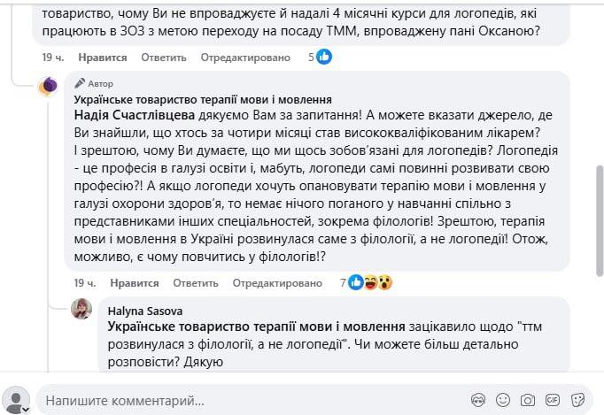604x415 pixels.
Task: Click the Ukrainian society's purple profile avatar
Action: (50, 86)
